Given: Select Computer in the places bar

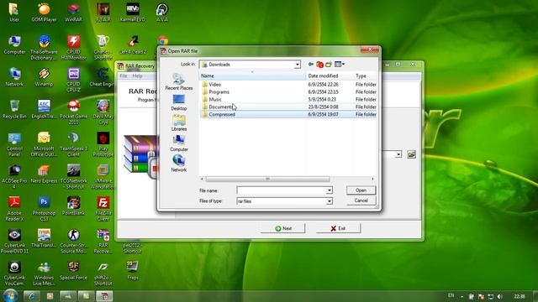Looking at the screenshot, I should (x=179, y=143).
